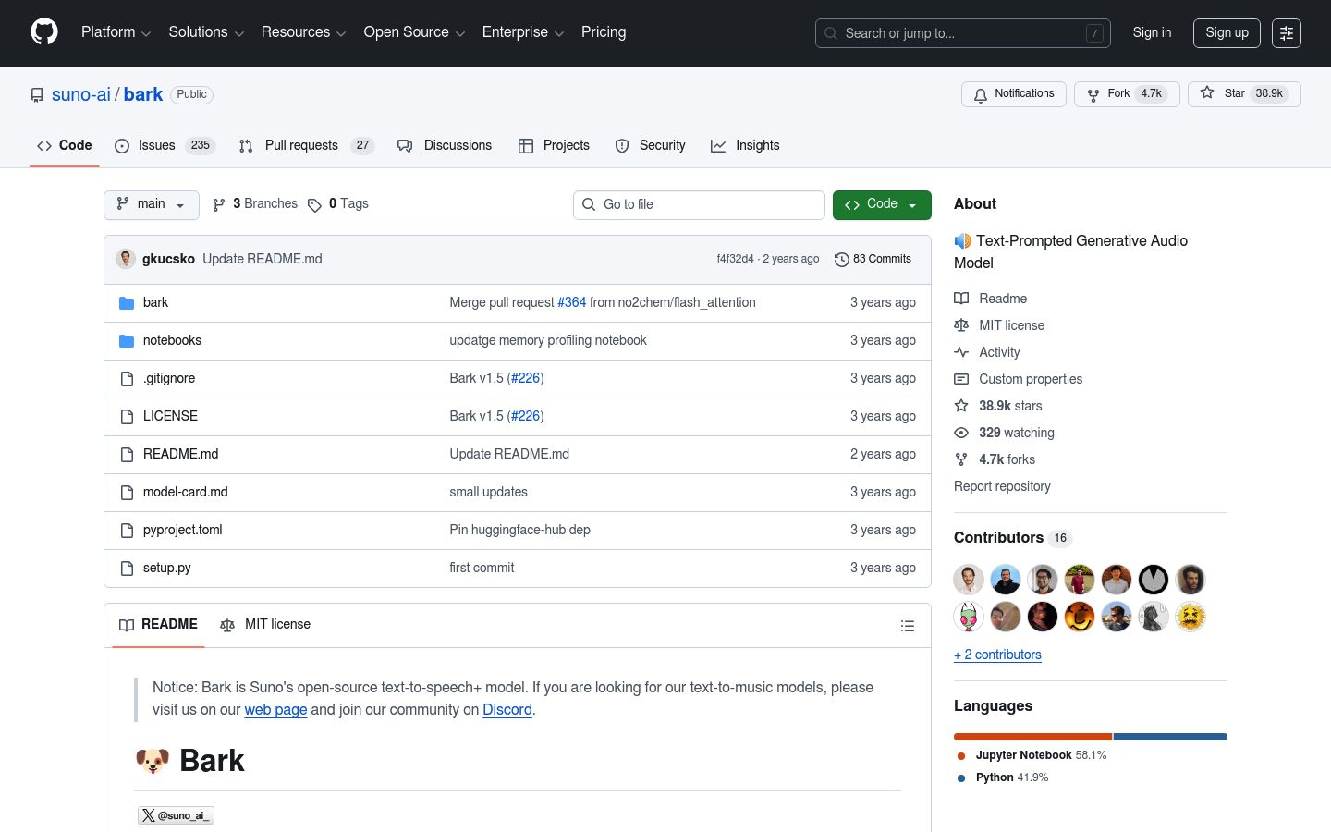Click the GitHub logo icon
The width and height of the screenshot is (1331, 832).
tap(44, 32)
